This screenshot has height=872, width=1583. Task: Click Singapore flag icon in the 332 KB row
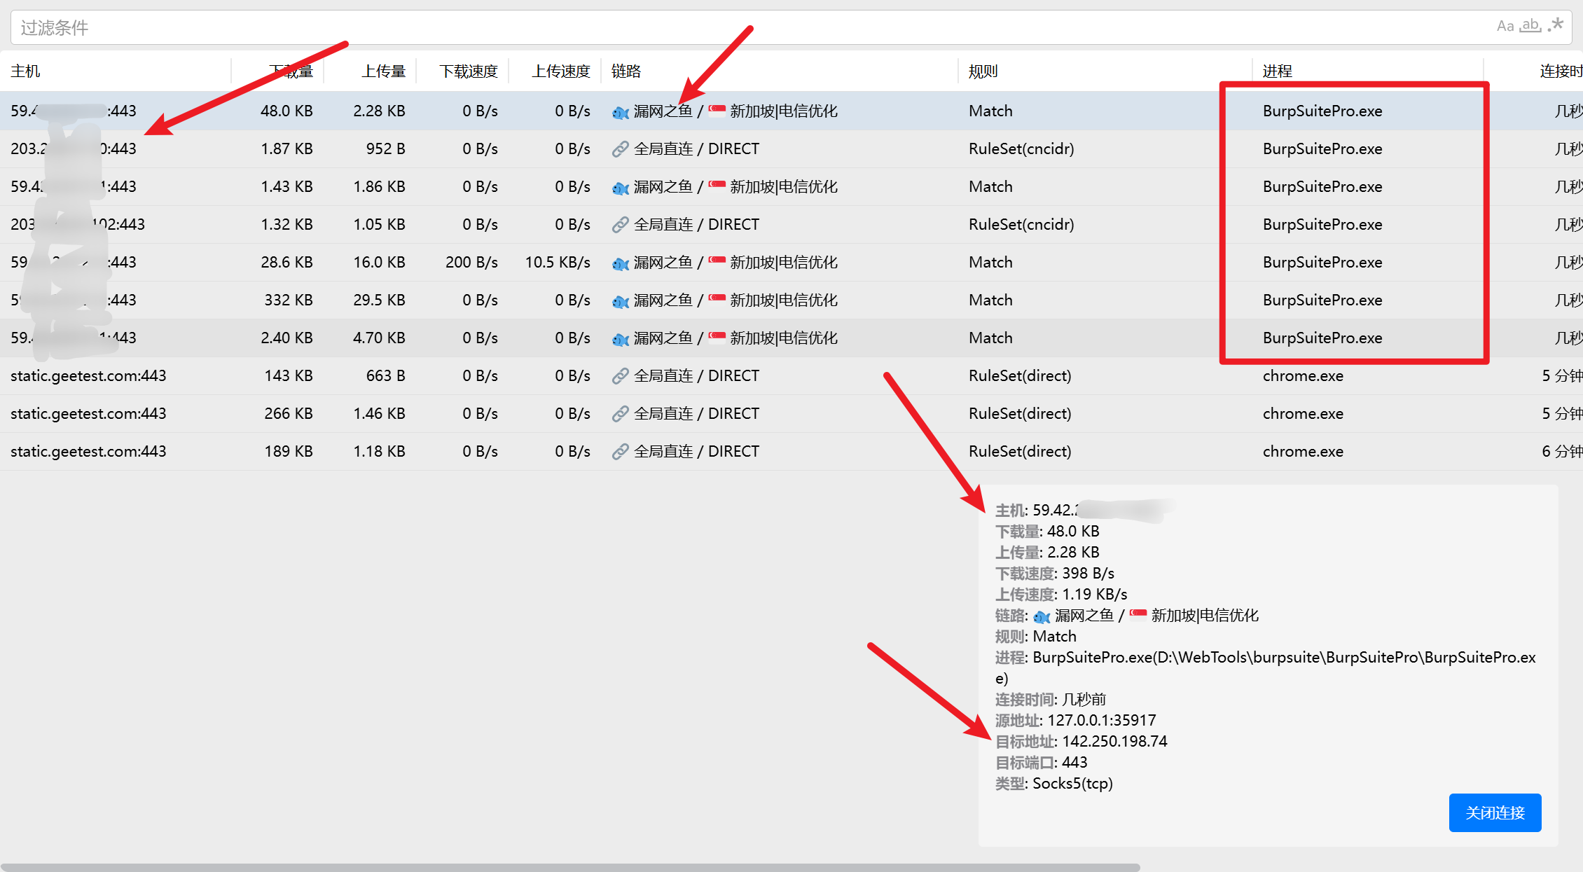(717, 299)
